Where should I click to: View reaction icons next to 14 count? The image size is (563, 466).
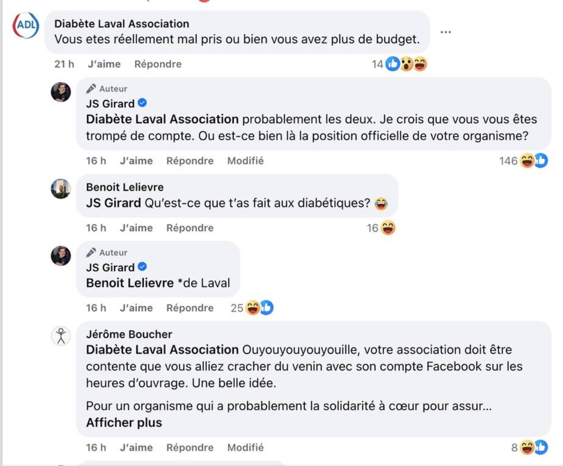point(406,65)
